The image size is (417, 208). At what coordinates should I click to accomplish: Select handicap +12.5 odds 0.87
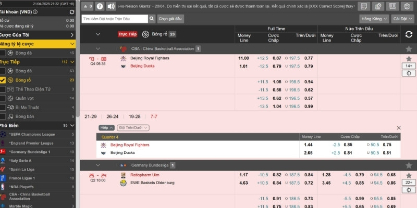277,58
